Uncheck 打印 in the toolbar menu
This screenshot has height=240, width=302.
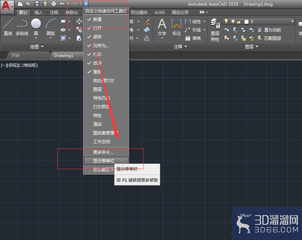(106, 54)
